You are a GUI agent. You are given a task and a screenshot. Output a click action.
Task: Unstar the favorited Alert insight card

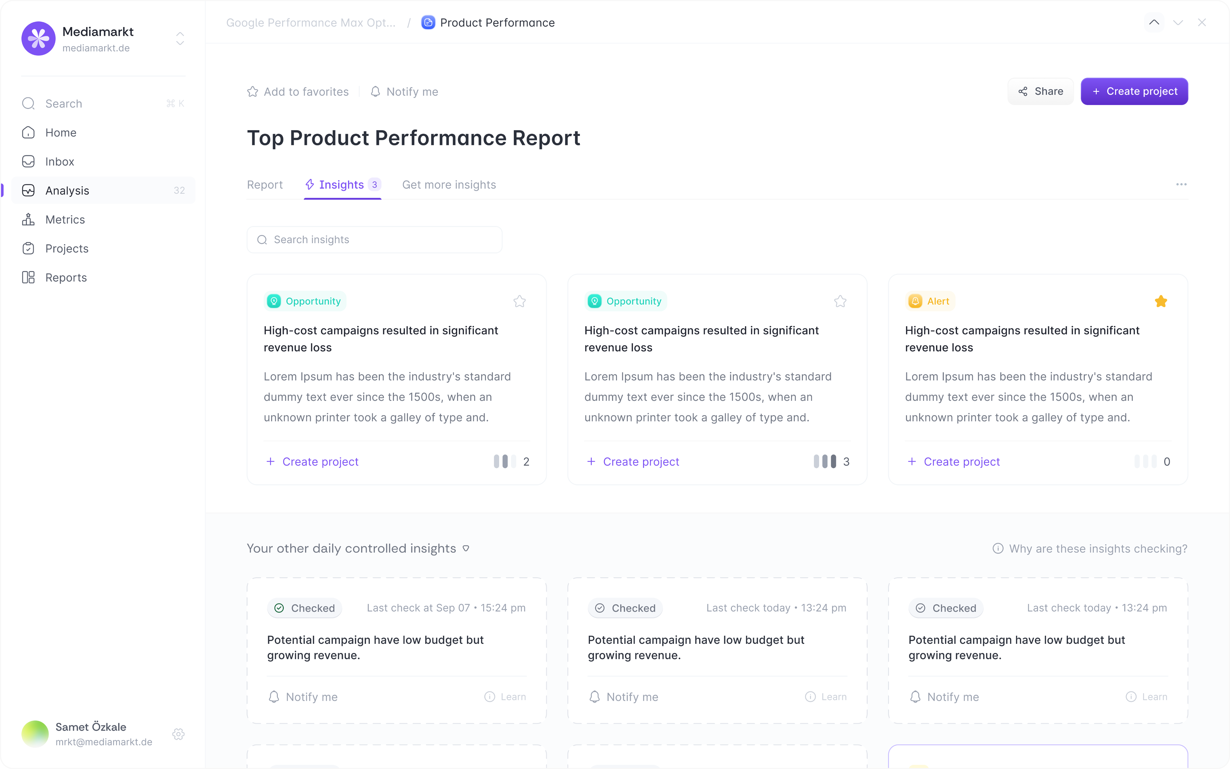point(1160,301)
